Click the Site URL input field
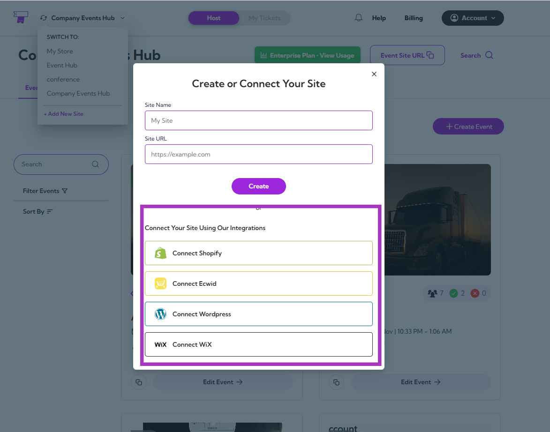This screenshot has width=550, height=432. coord(258,154)
